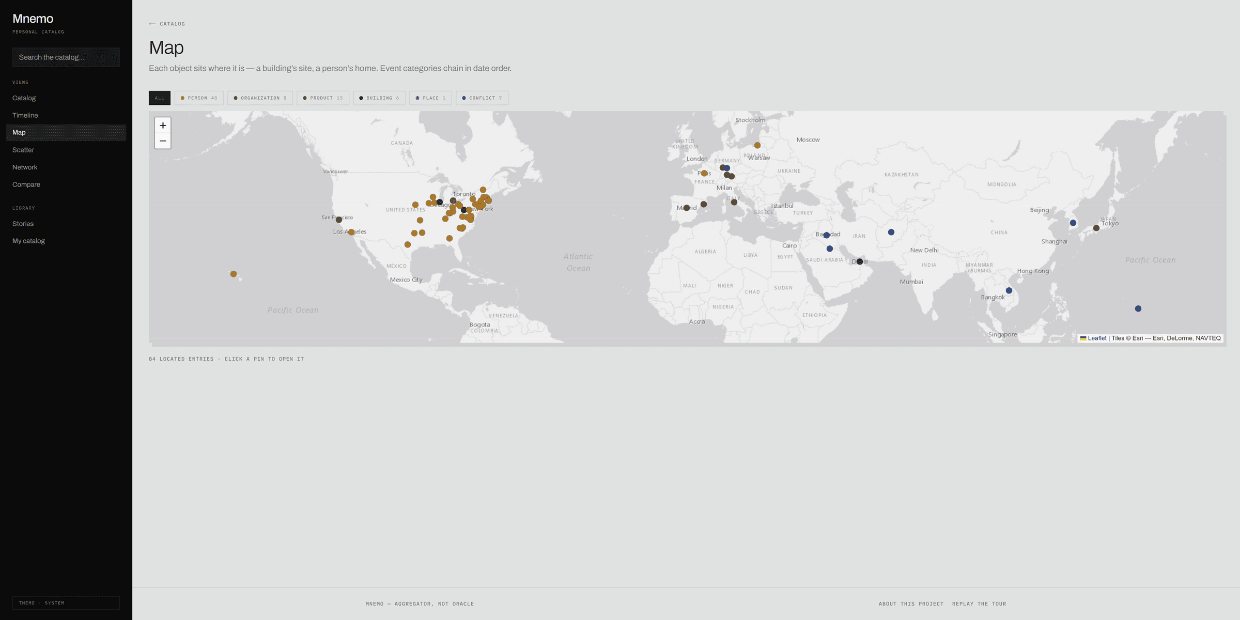Open the black pin at Dubai

pyautogui.click(x=860, y=262)
